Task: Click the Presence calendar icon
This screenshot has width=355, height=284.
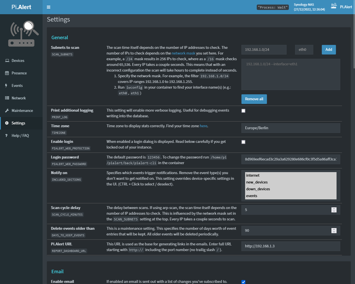Action: click(7, 73)
